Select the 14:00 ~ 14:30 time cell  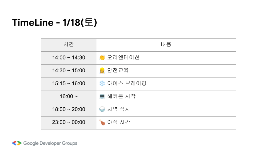pos(69,58)
